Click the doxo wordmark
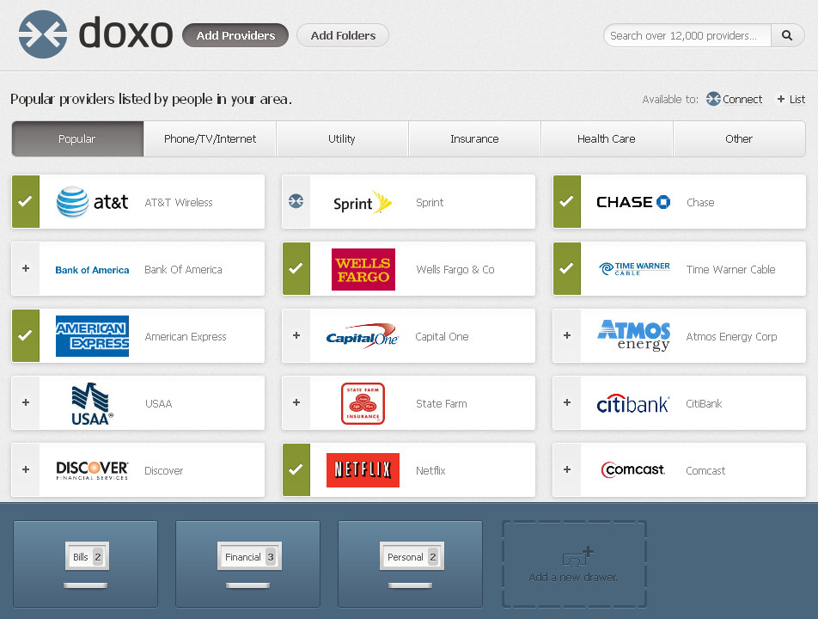 125,34
